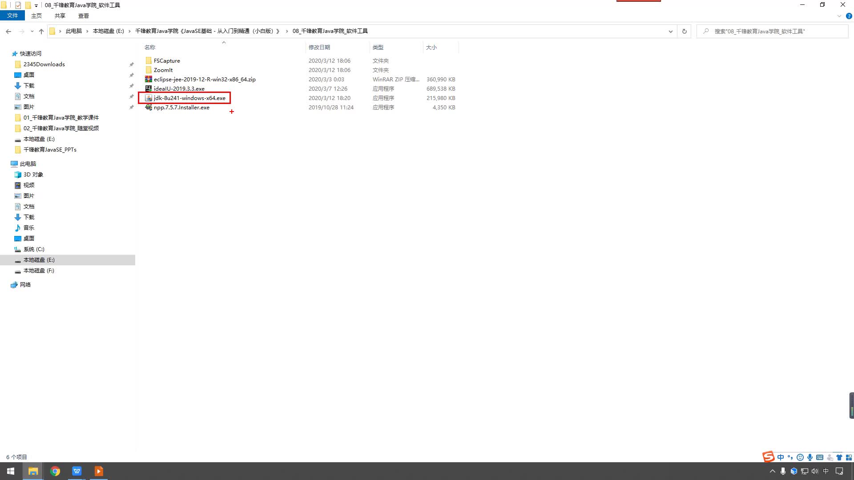Viewport: 854px width, 480px height.
Task: Open quick access toolbar customize dropdown
Action: click(36, 5)
